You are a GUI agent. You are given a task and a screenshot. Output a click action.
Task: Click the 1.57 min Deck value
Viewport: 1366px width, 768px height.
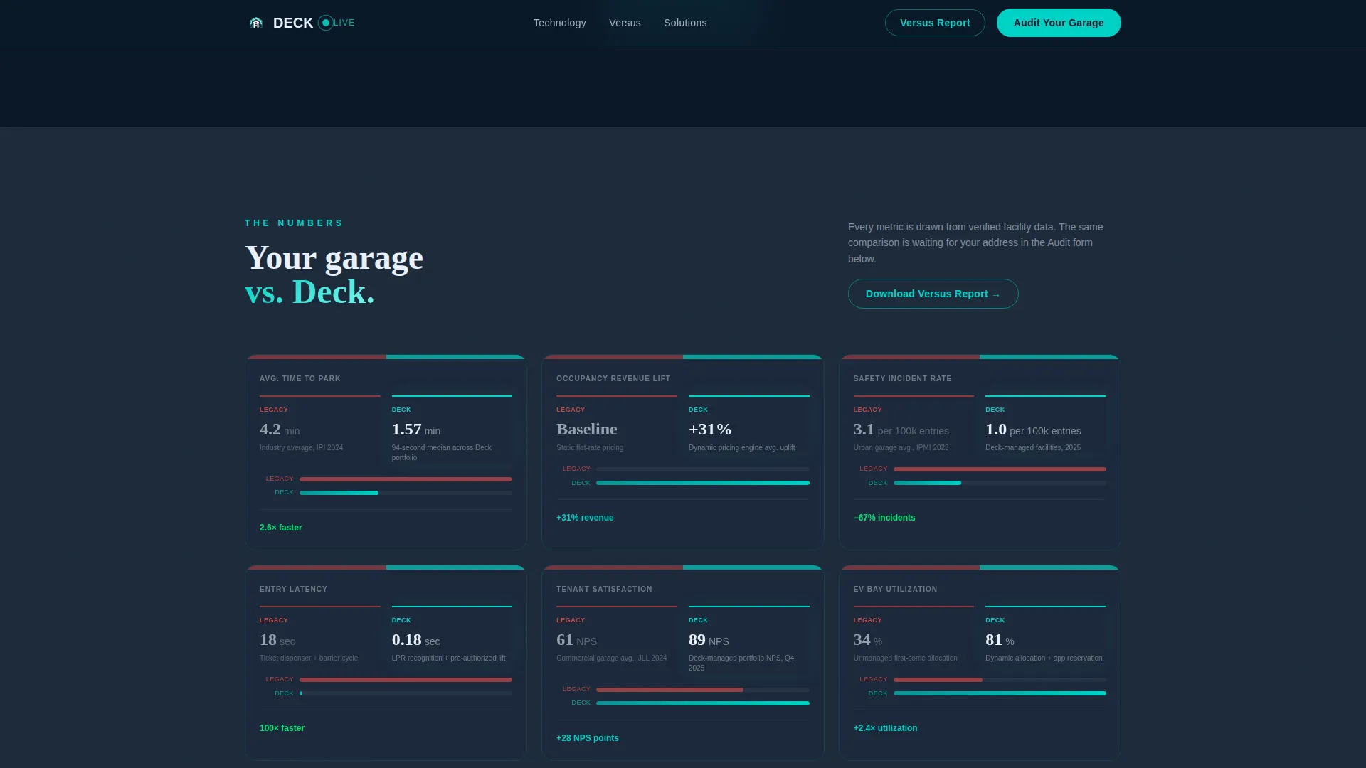pyautogui.click(x=416, y=430)
